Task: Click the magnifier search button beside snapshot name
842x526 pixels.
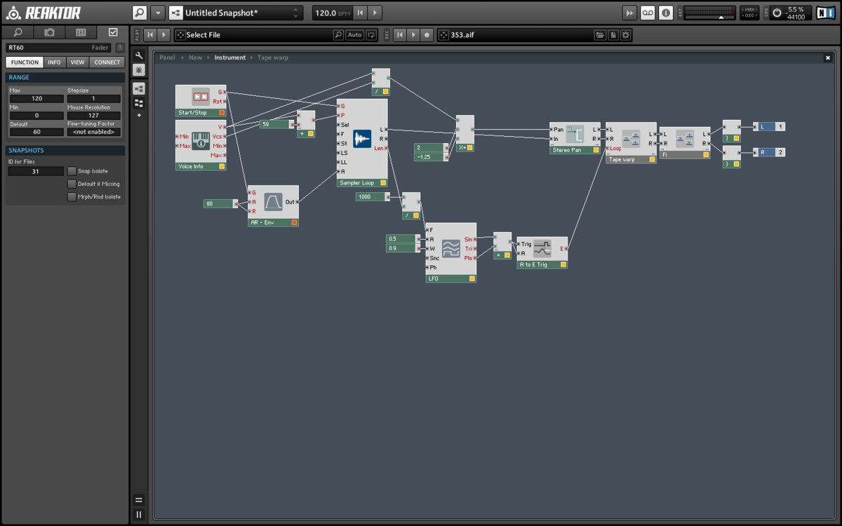Action: [x=140, y=13]
